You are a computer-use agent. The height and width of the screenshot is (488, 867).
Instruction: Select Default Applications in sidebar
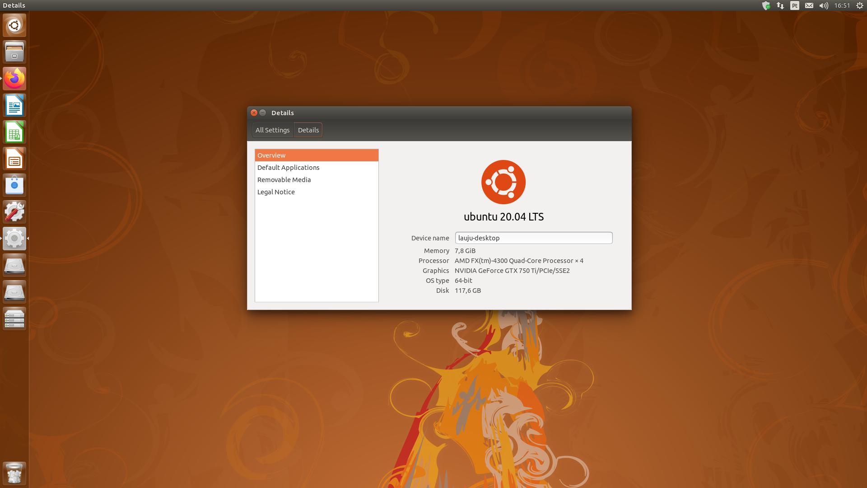[x=288, y=168]
